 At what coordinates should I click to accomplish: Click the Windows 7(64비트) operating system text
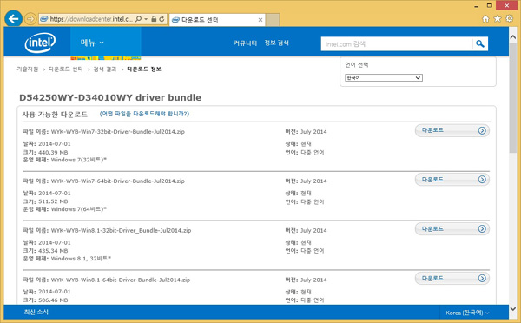[x=79, y=209]
